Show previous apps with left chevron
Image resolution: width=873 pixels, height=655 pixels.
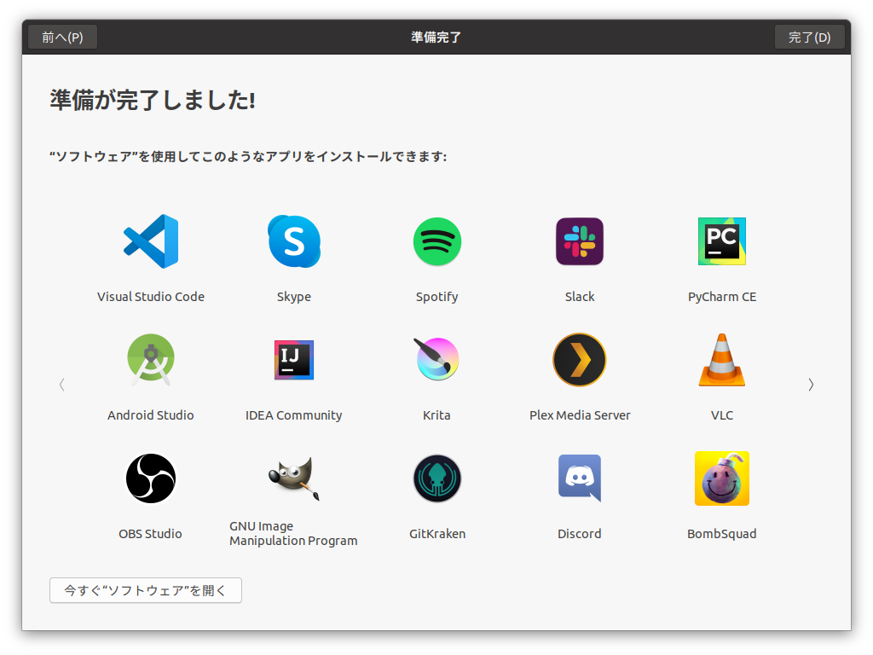(x=61, y=385)
